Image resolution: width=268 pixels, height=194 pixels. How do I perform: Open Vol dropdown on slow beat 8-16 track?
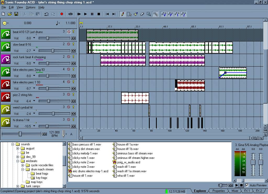pyautogui.click(x=34, y=51)
